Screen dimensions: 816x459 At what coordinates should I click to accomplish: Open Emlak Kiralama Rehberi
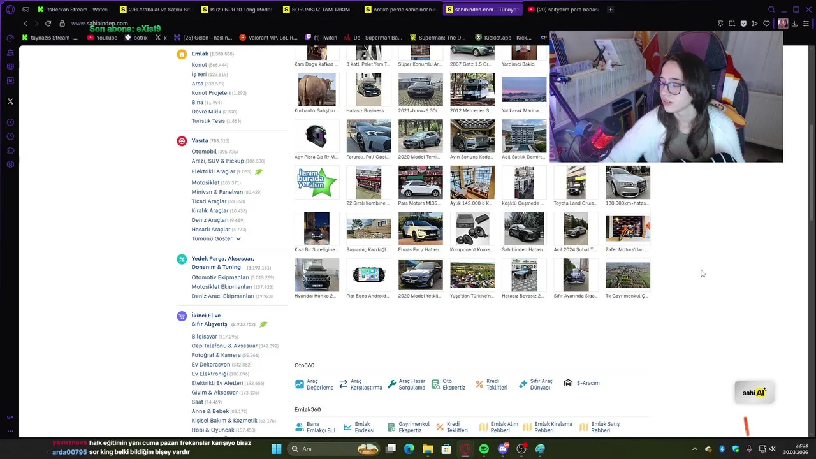[x=548, y=427]
